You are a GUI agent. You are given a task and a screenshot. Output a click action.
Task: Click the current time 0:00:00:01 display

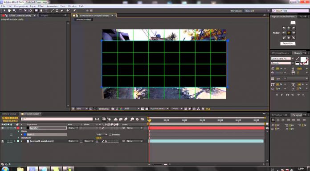tap(10, 118)
